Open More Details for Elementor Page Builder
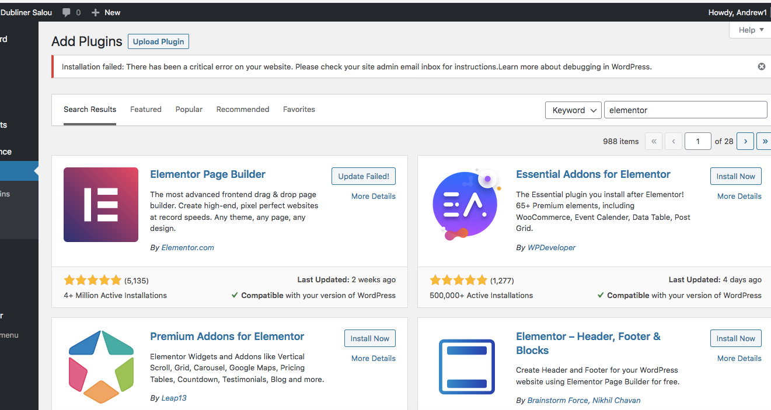The width and height of the screenshot is (771, 410). click(374, 197)
